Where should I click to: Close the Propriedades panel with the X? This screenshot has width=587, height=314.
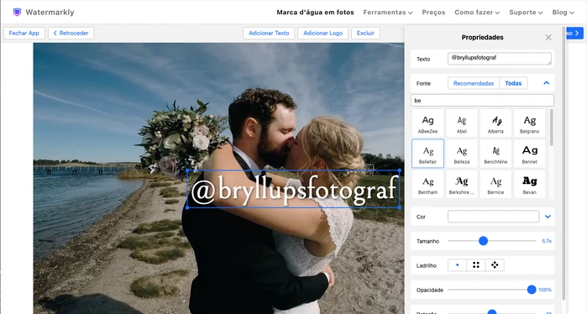point(548,38)
